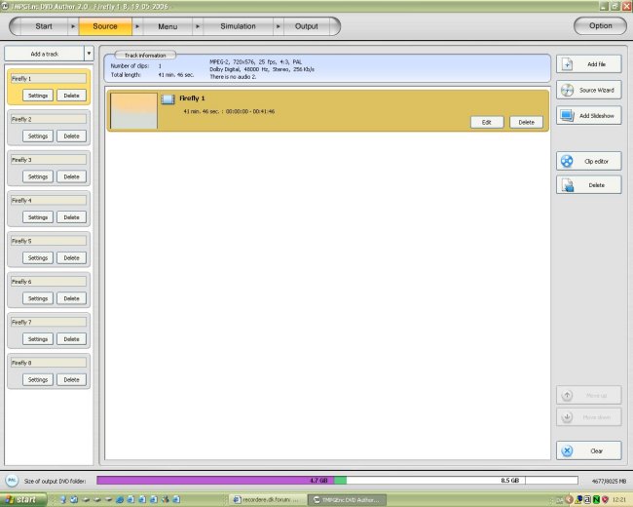Switch to the Source stage tab

tap(105, 26)
